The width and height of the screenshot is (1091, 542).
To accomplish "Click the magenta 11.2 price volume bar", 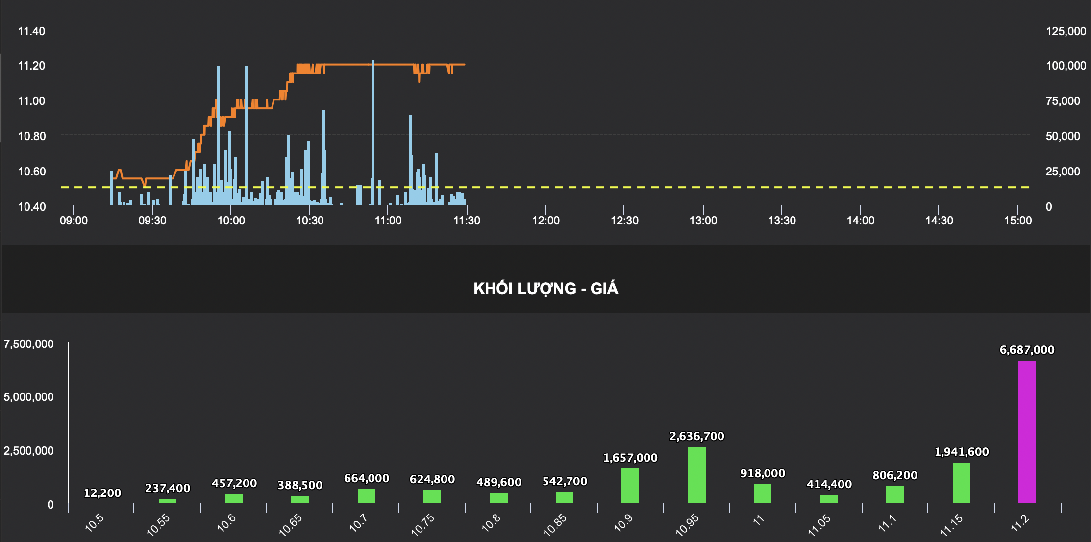I will tap(1027, 431).
